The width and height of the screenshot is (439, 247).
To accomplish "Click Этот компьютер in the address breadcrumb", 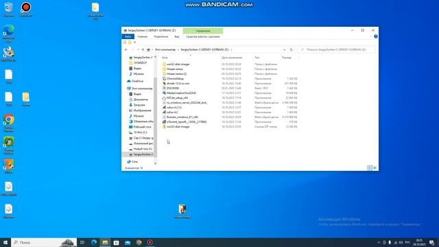I will 165,49.
